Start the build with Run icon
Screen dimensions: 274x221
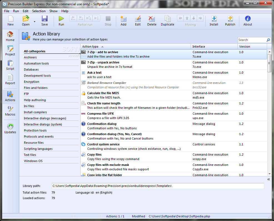[x=61, y=21]
